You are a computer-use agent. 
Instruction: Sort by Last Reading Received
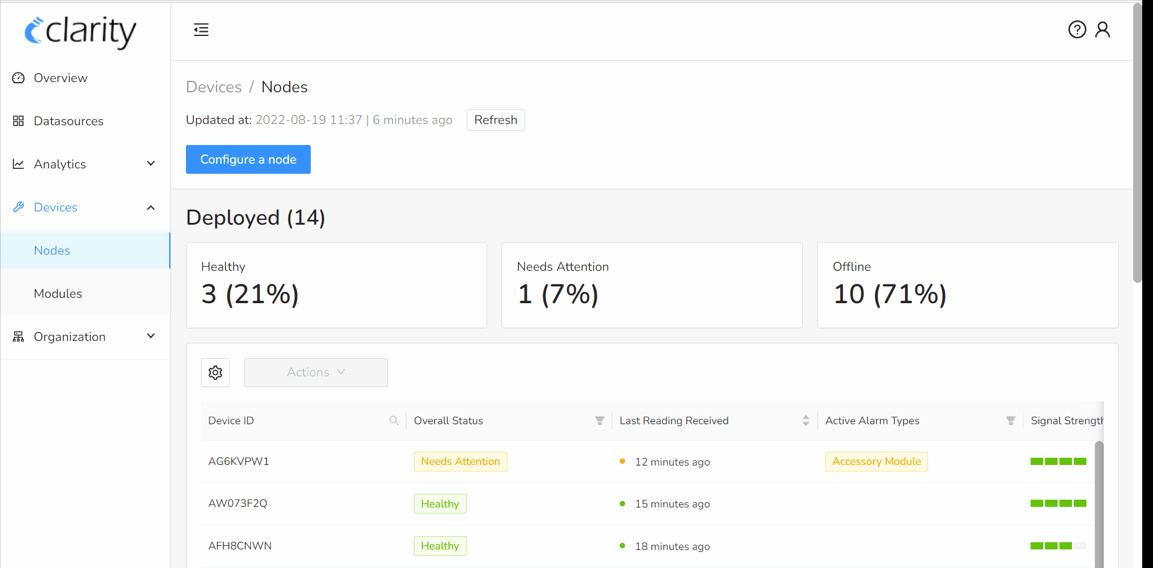[805, 420]
